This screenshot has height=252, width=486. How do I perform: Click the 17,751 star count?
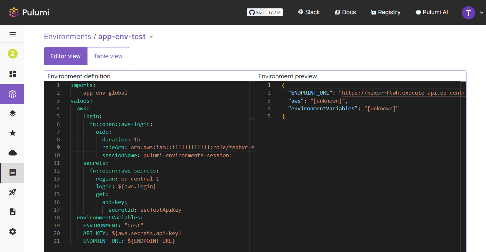tap(275, 12)
